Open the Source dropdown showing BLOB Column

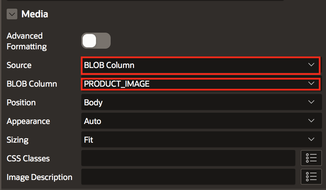pyautogui.click(x=200, y=65)
